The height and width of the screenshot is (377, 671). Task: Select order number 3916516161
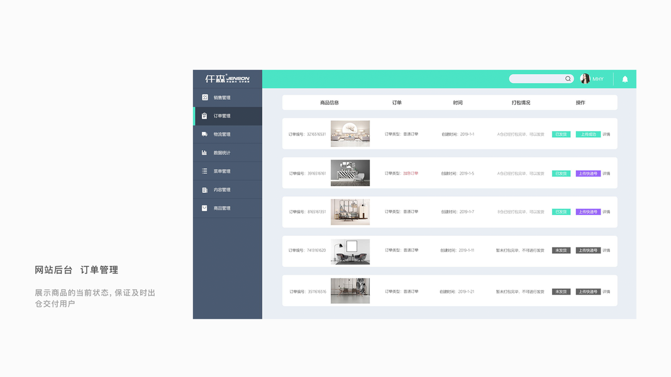point(317,173)
